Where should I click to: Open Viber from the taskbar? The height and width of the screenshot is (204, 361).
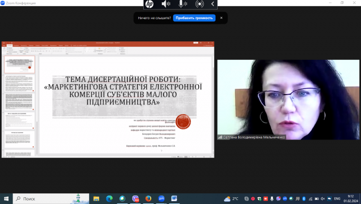click(135, 199)
